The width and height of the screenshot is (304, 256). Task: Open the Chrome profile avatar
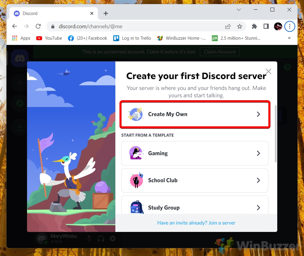[278, 26]
